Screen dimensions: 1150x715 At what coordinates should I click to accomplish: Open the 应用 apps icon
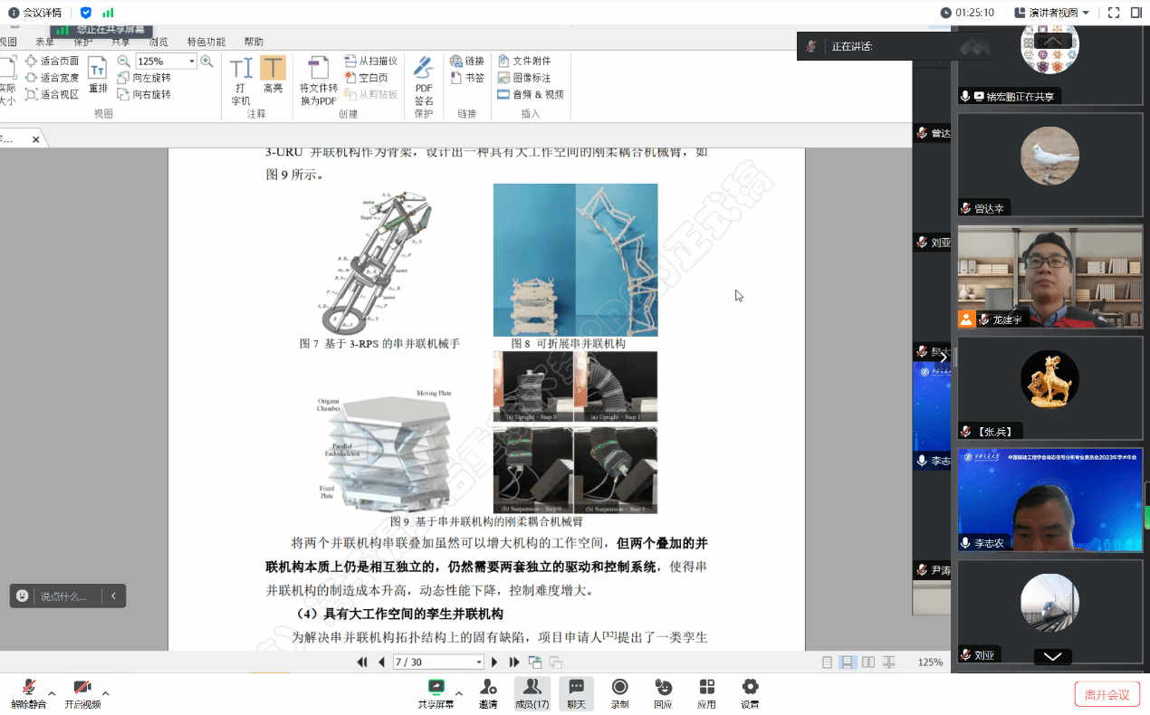tap(706, 692)
